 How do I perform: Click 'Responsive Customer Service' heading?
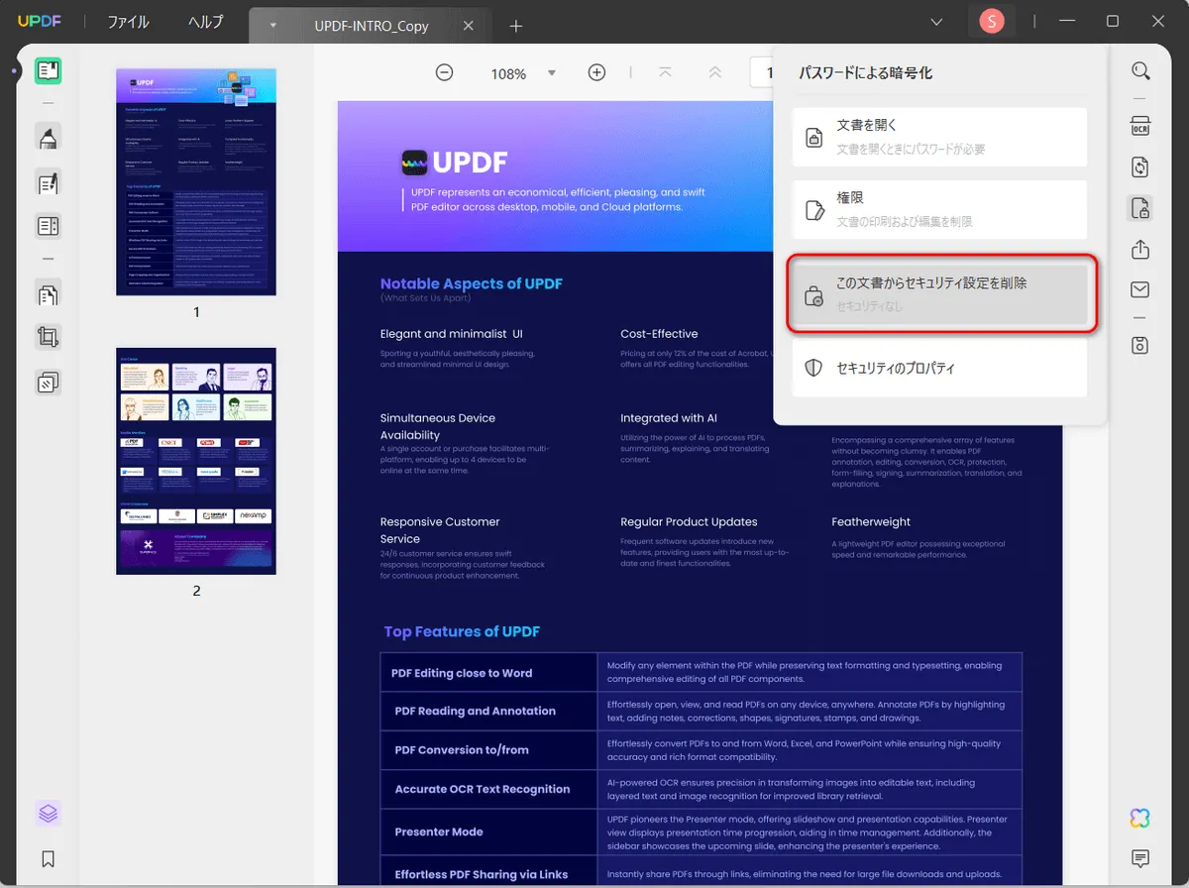click(440, 530)
